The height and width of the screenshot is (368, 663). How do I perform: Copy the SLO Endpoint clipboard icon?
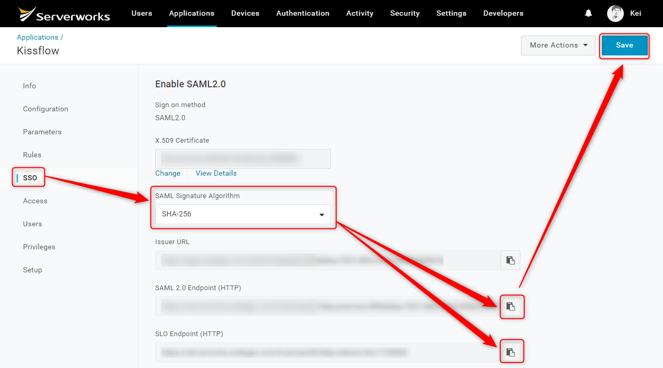(x=510, y=352)
